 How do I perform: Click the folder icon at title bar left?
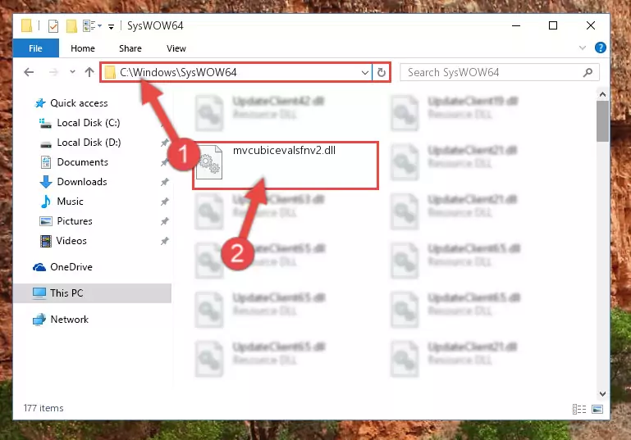click(26, 25)
